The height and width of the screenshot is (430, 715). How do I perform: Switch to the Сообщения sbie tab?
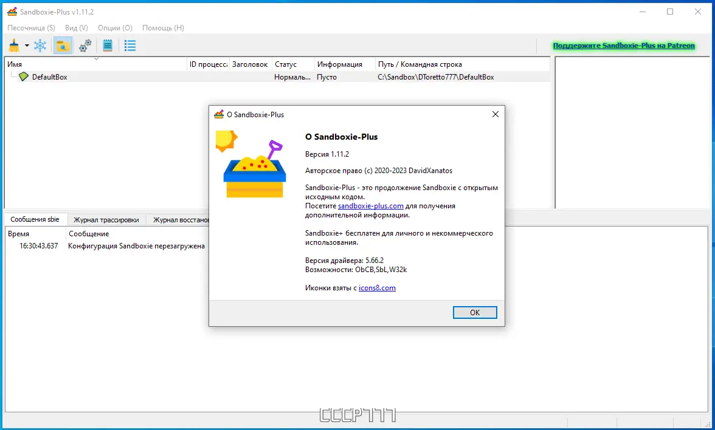[35, 219]
